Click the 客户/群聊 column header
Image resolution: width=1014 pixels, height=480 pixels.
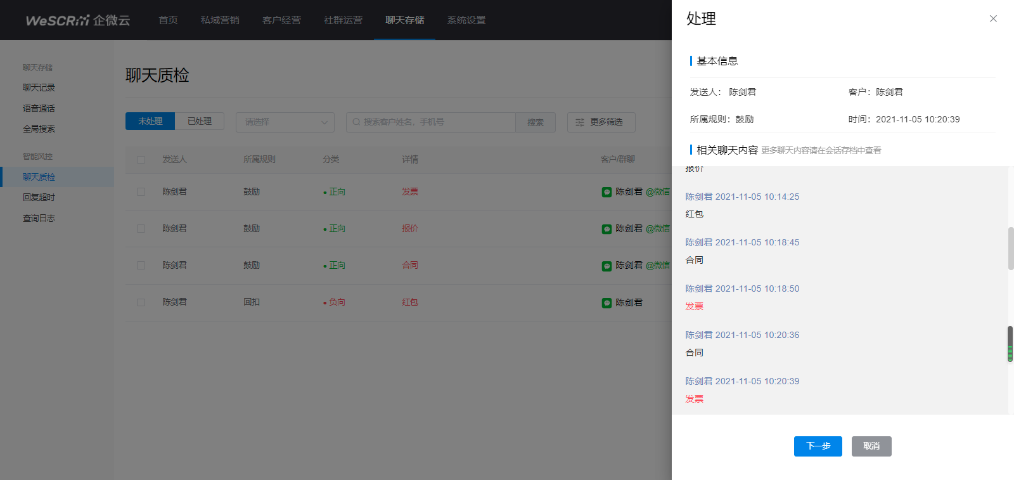618,159
